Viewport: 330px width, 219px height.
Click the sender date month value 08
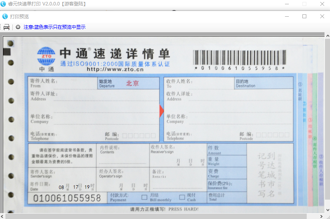(61, 187)
